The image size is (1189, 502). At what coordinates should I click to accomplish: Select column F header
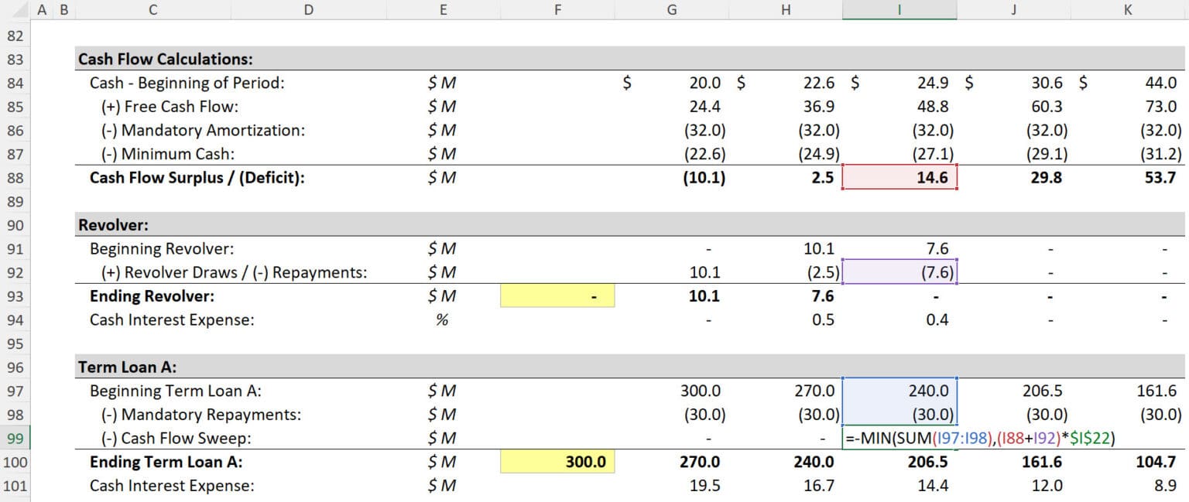coord(558,10)
